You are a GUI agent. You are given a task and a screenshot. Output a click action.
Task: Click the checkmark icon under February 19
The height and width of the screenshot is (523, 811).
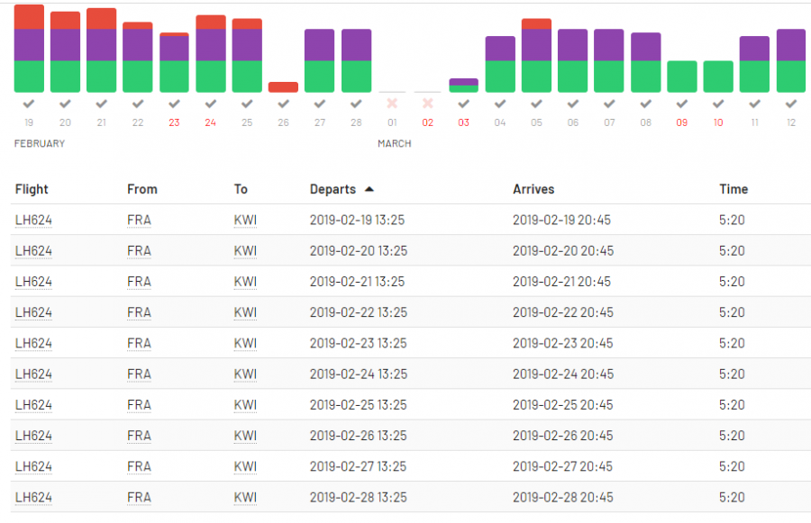(29, 104)
